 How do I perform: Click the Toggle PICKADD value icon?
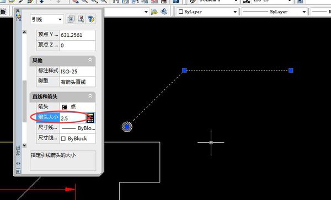[x=71, y=19]
